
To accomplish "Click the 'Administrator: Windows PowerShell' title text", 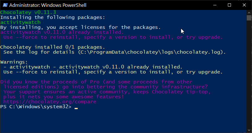I will pyautogui.click(x=48, y=5).
